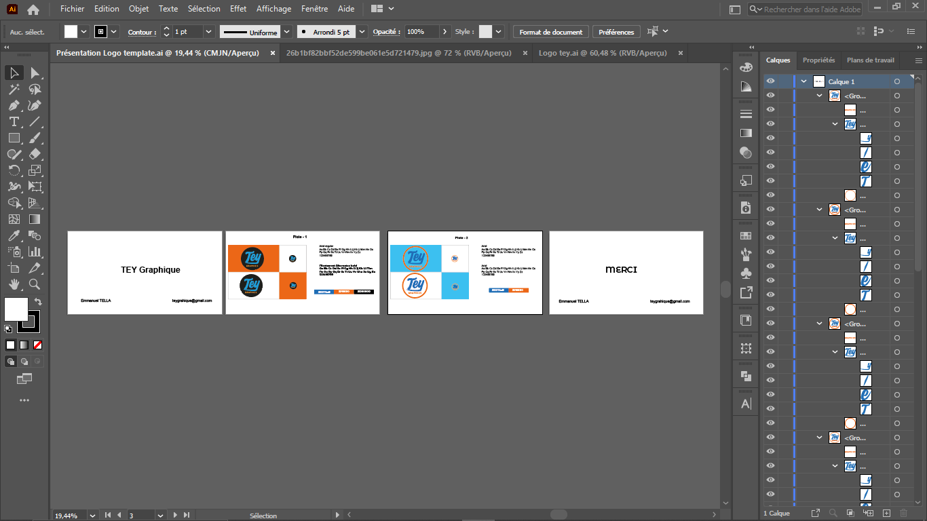Open workspace arrangement dropdown

383,9
